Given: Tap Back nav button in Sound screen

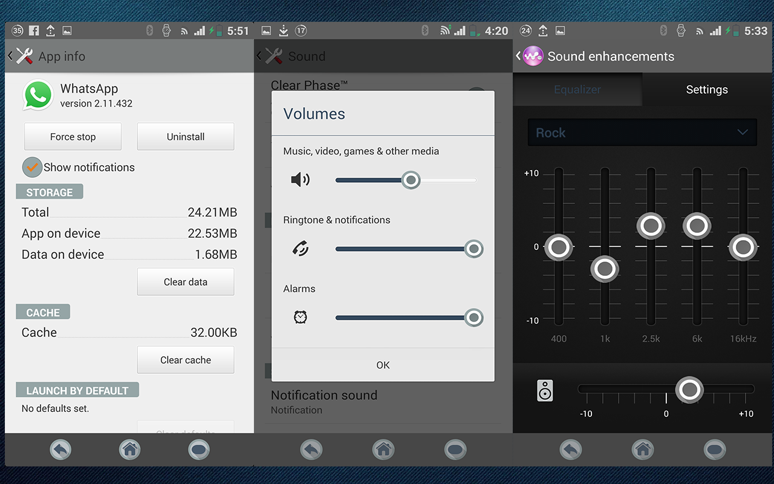Looking at the screenshot, I should (x=311, y=450).
